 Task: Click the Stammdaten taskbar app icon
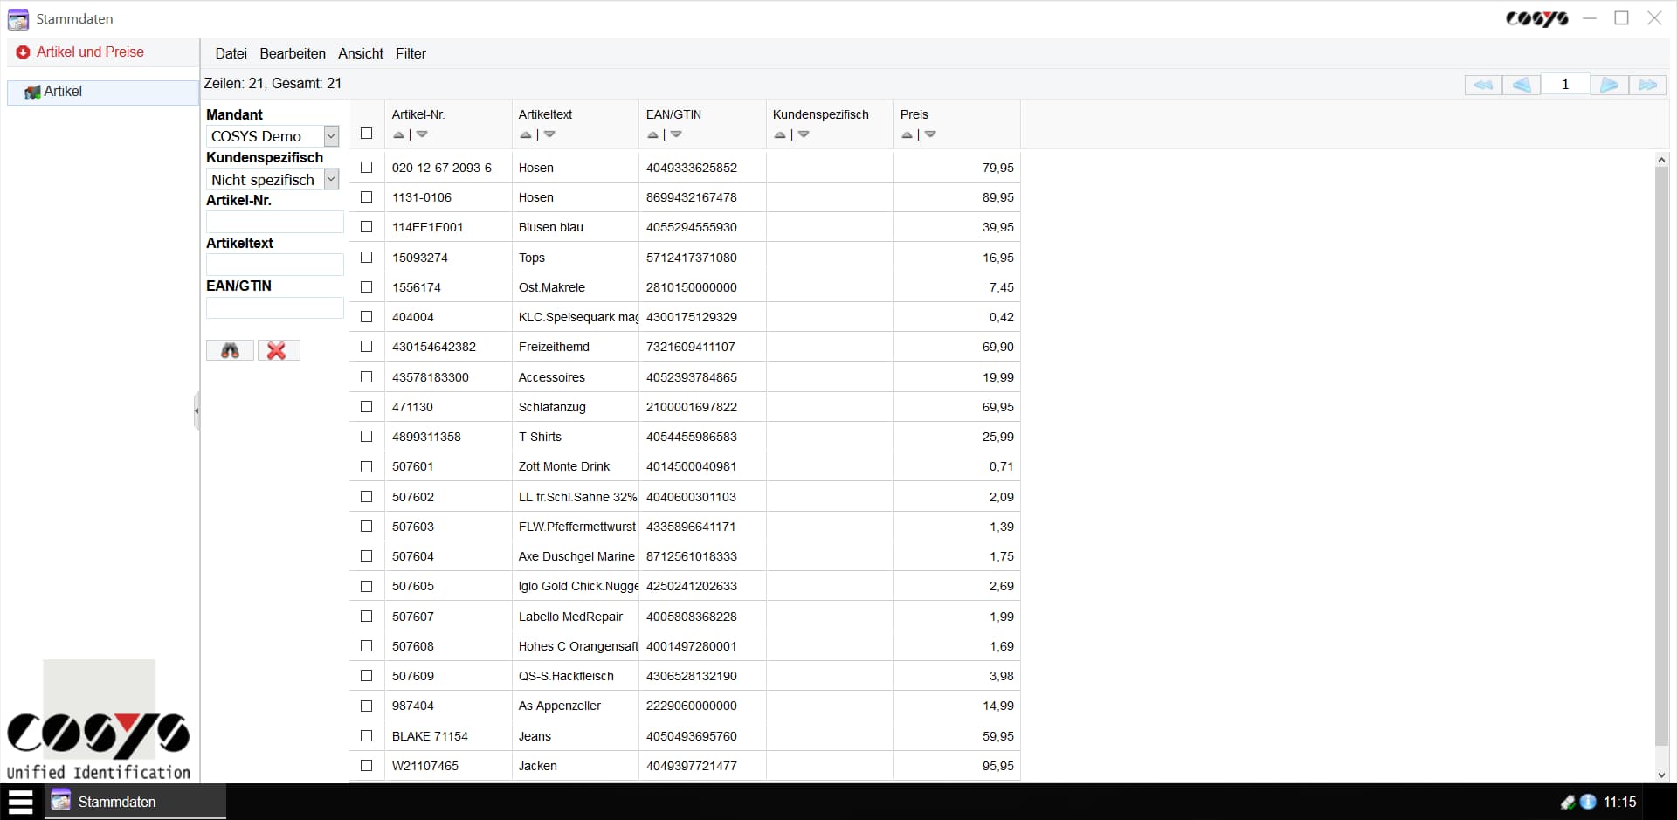click(60, 800)
